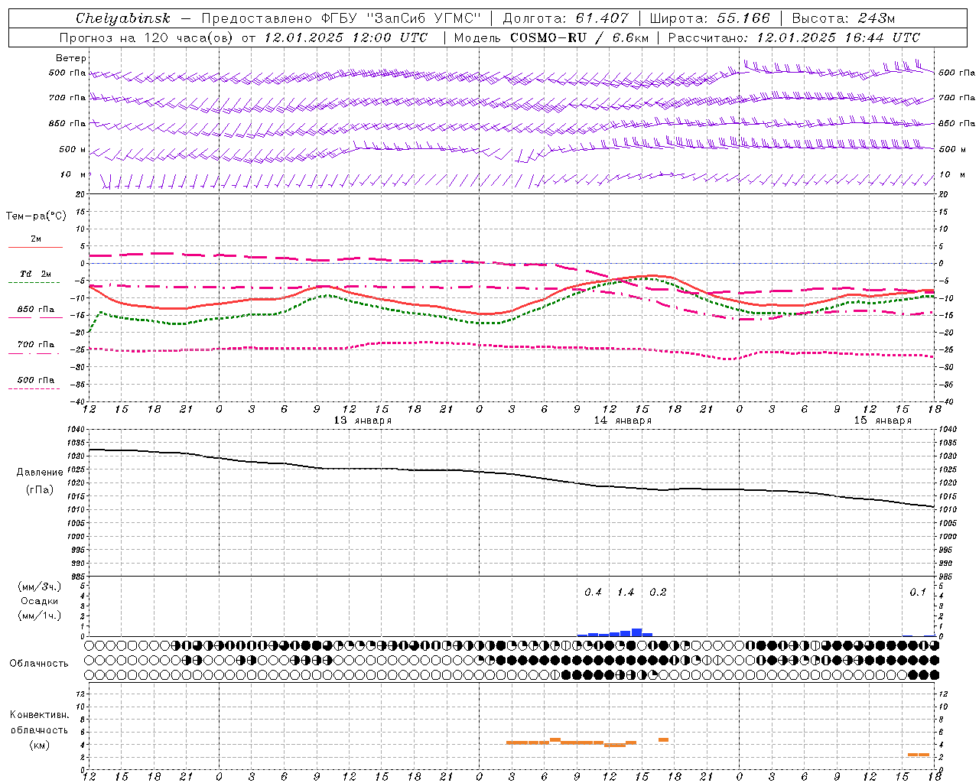Click the 15 января date label
The height and width of the screenshot is (783, 979).
click(x=883, y=420)
